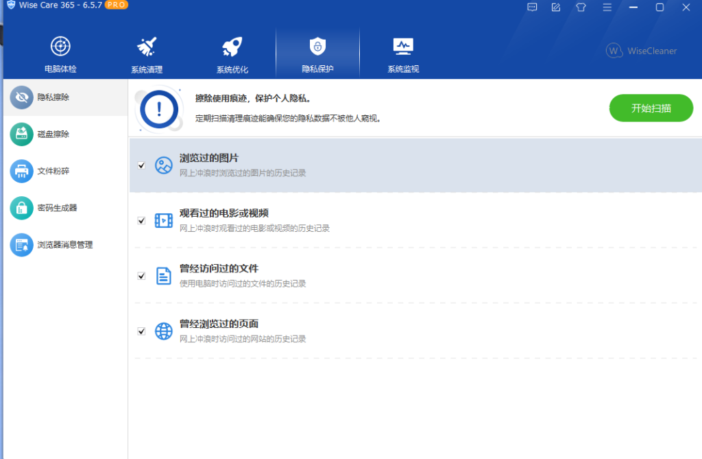Uncheck the 观看过的电影或视频 checkbox
Viewport: 702px width, 459px height.
pyautogui.click(x=141, y=220)
